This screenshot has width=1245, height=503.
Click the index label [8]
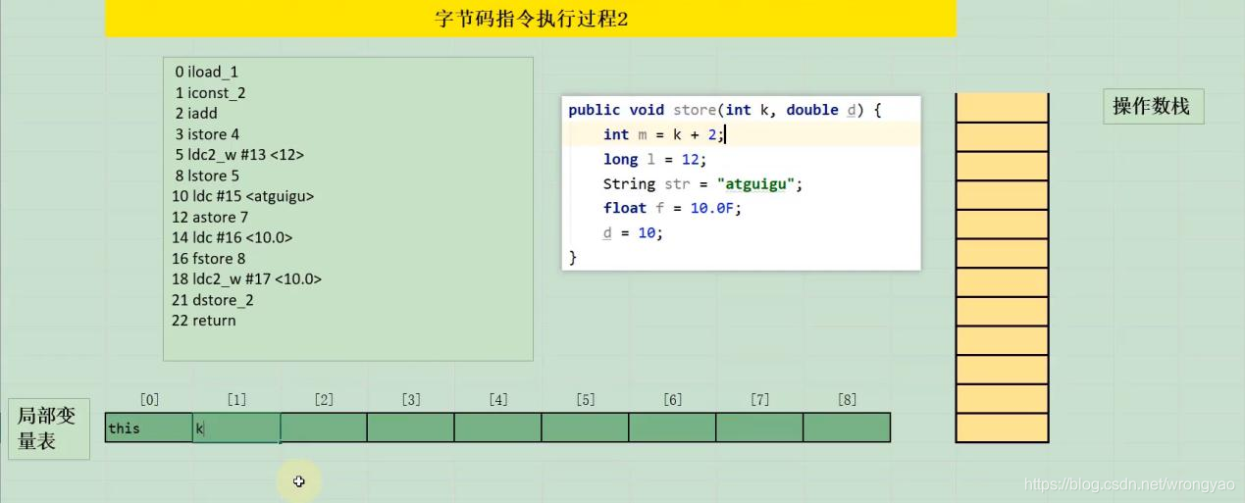click(848, 399)
